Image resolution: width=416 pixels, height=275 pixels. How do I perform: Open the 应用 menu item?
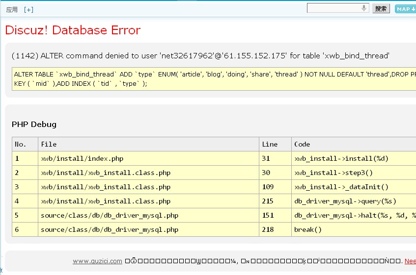point(12,10)
